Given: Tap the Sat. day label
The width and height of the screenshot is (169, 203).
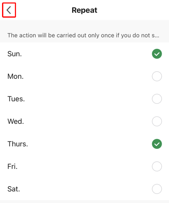Looking at the screenshot, I should (x=14, y=189).
